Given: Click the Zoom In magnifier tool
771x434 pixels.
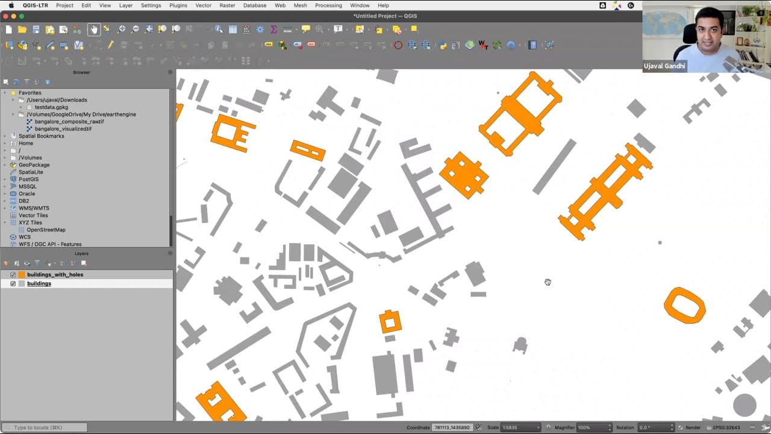Looking at the screenshot, I should pos(122,29).
